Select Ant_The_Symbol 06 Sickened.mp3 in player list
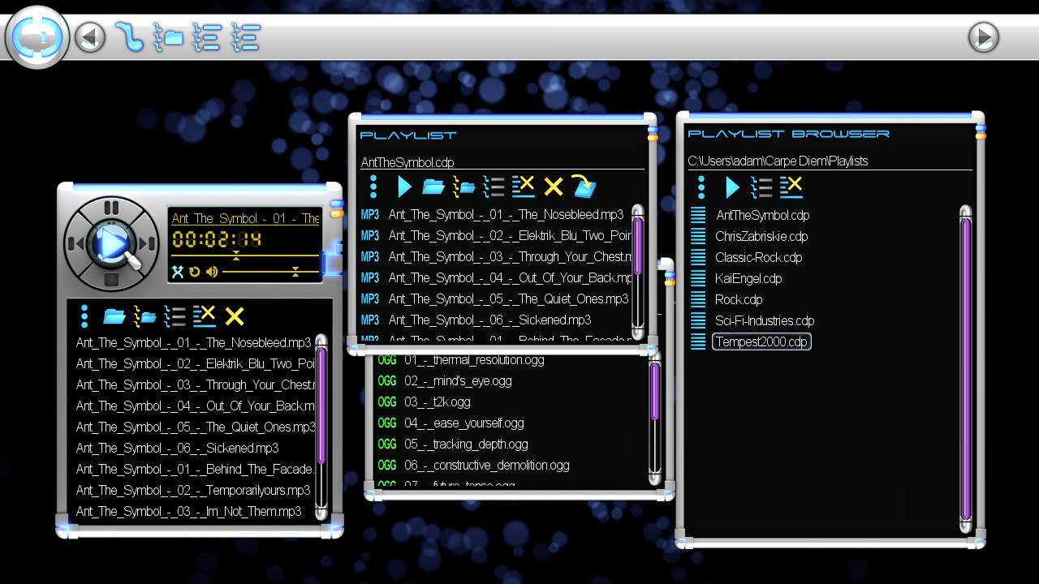This screenshot has width=1039, height=584. pos(177,448)
